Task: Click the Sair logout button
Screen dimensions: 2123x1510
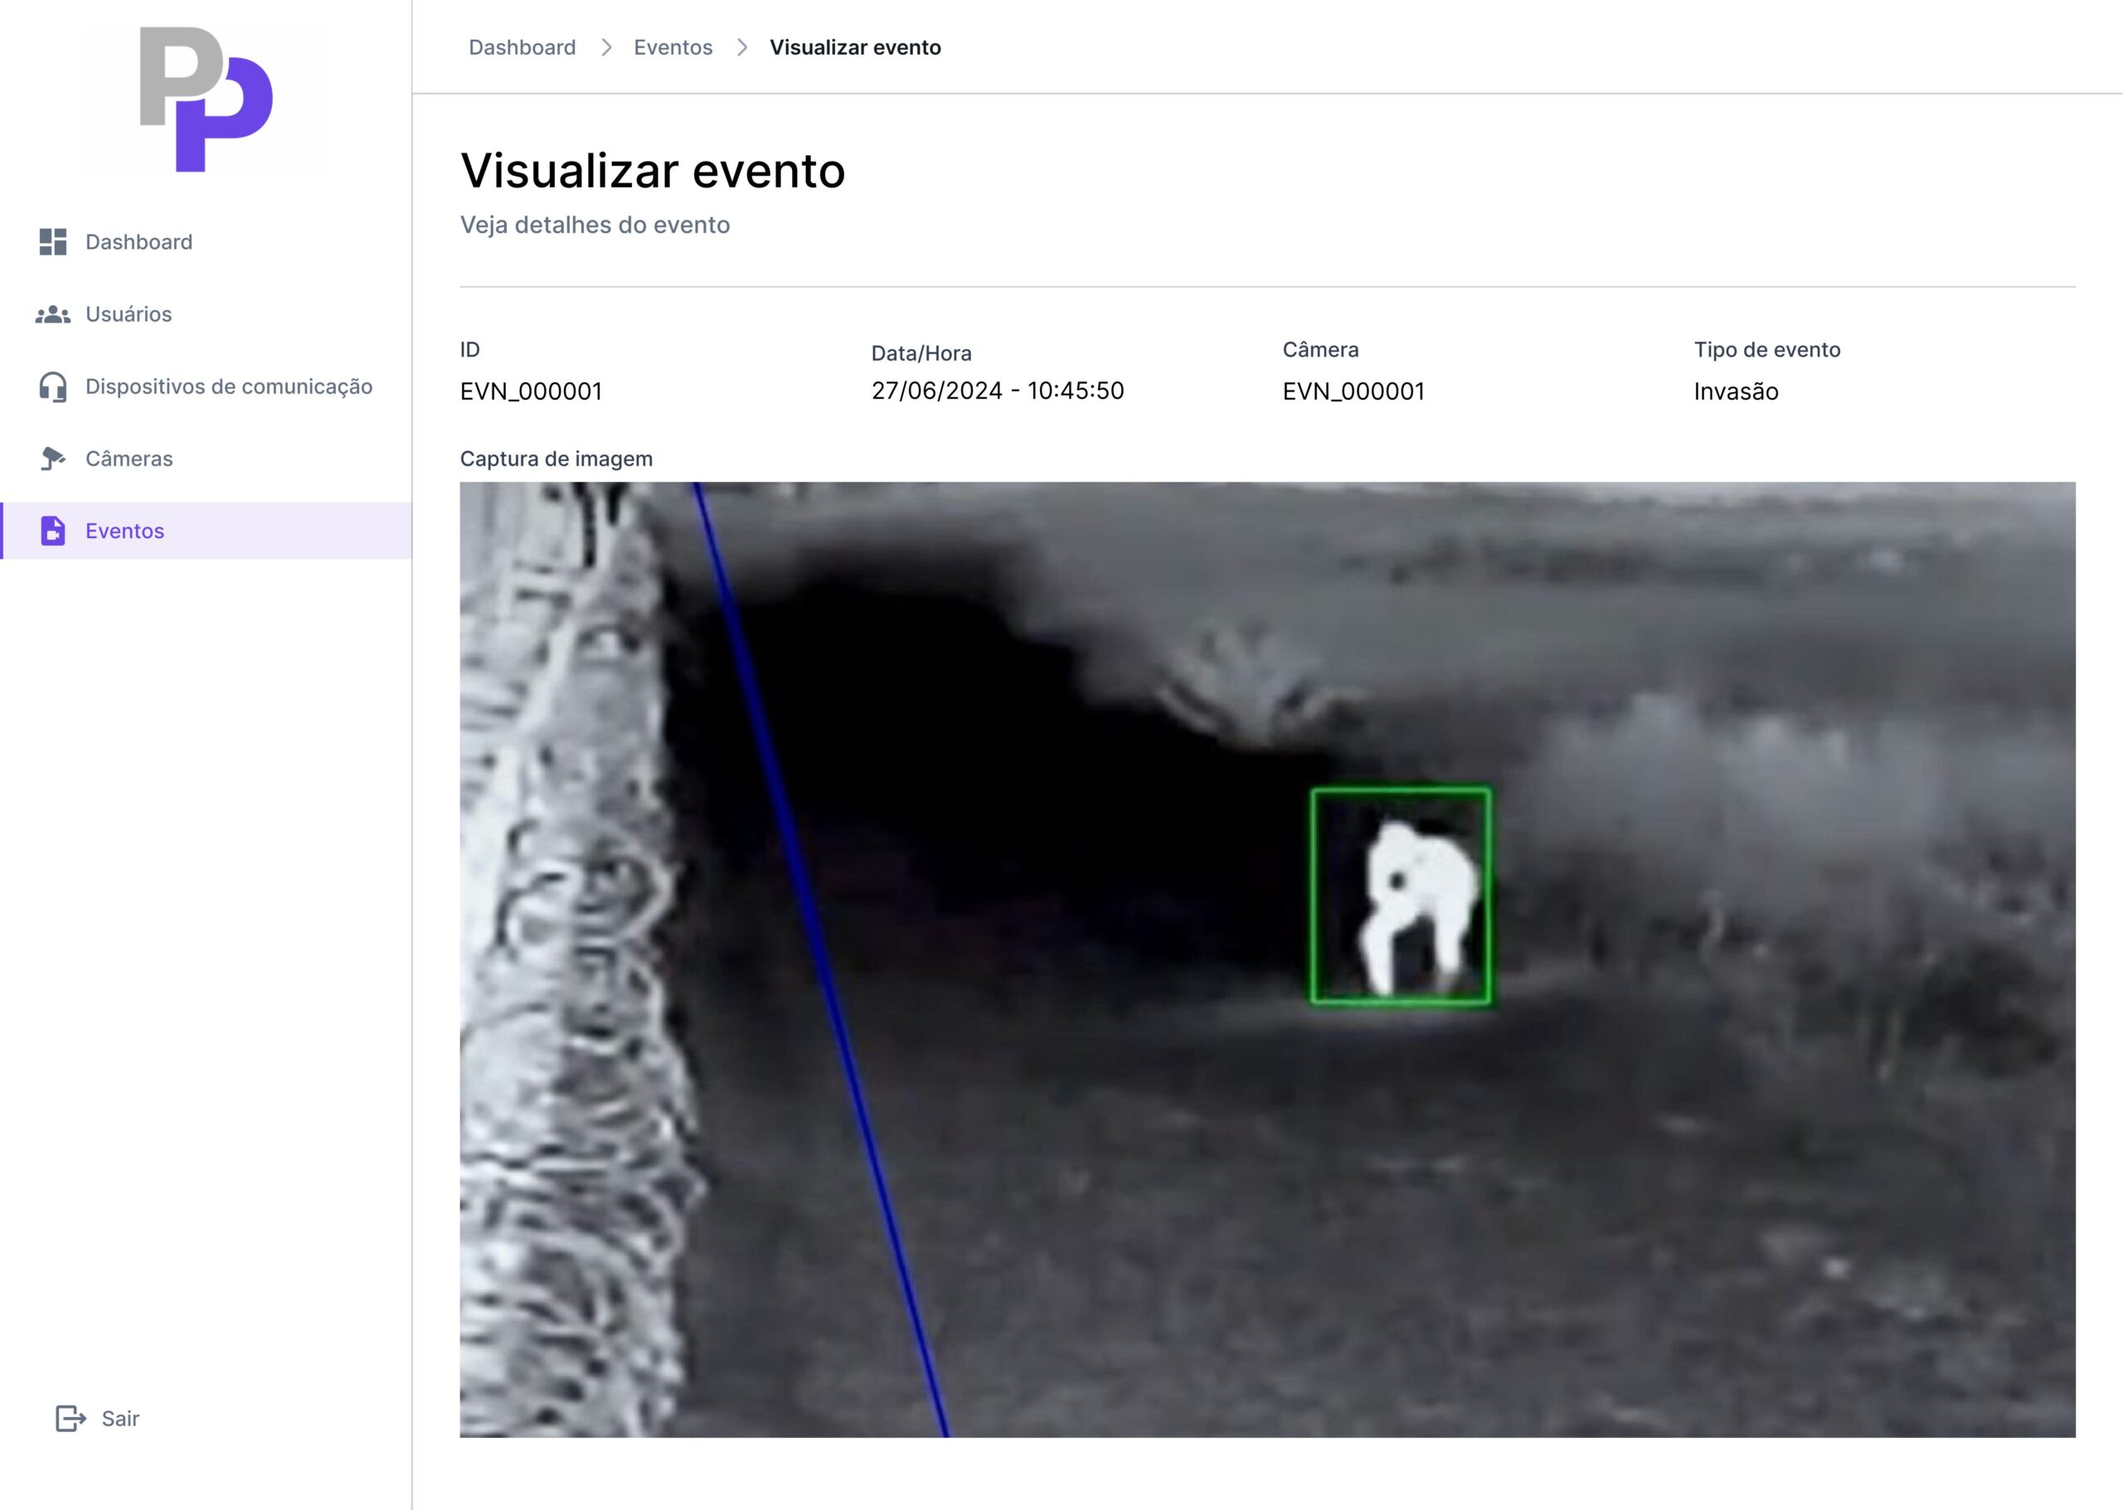Action: (x=120, y=1418)
